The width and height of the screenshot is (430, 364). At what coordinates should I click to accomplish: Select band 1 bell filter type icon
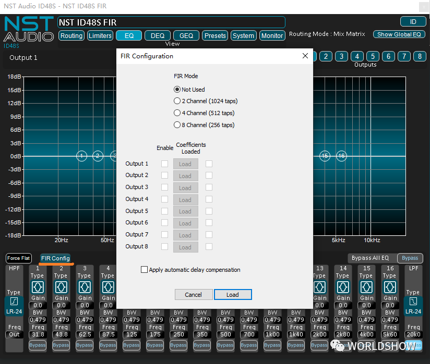[x=38, y=287]
